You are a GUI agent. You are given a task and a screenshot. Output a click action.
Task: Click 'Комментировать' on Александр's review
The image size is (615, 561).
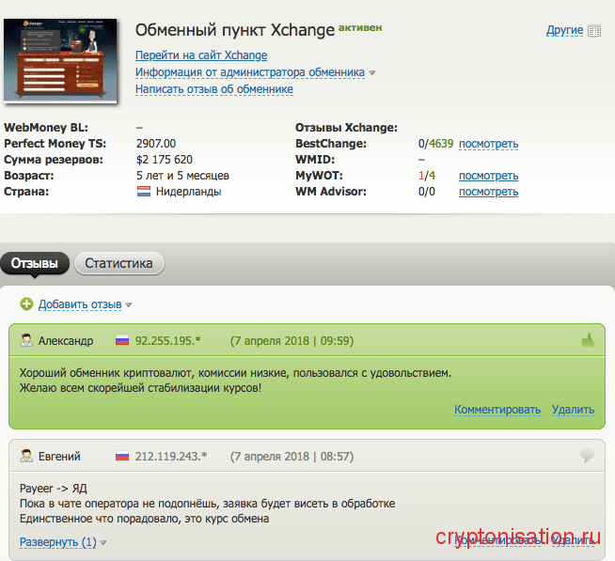pyautogui.click(x=497, y=410)
